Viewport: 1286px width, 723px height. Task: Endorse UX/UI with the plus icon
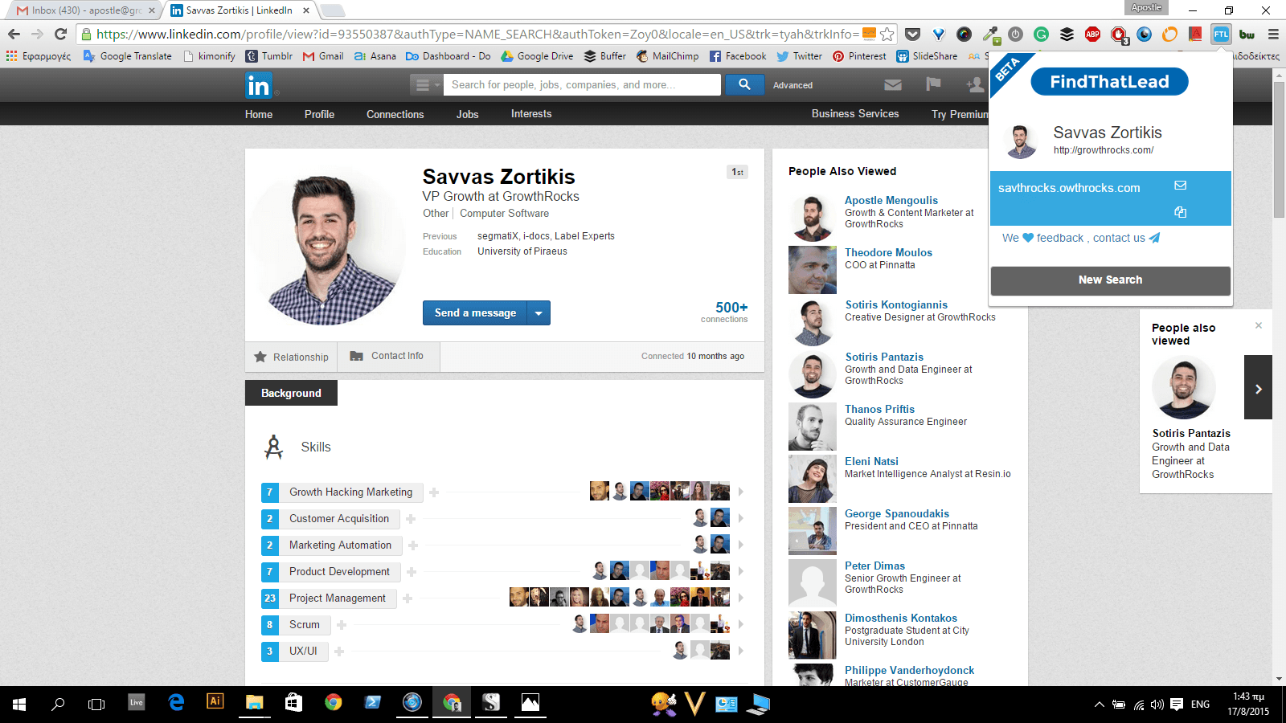pyautogui.click(x=339, y=652)
